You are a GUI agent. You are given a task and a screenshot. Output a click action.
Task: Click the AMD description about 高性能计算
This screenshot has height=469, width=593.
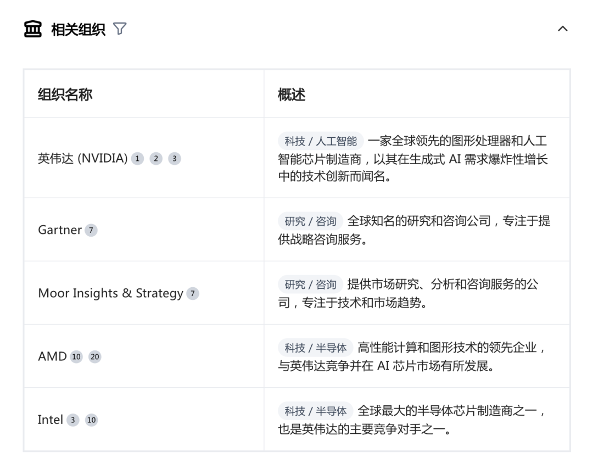[411, 356]
